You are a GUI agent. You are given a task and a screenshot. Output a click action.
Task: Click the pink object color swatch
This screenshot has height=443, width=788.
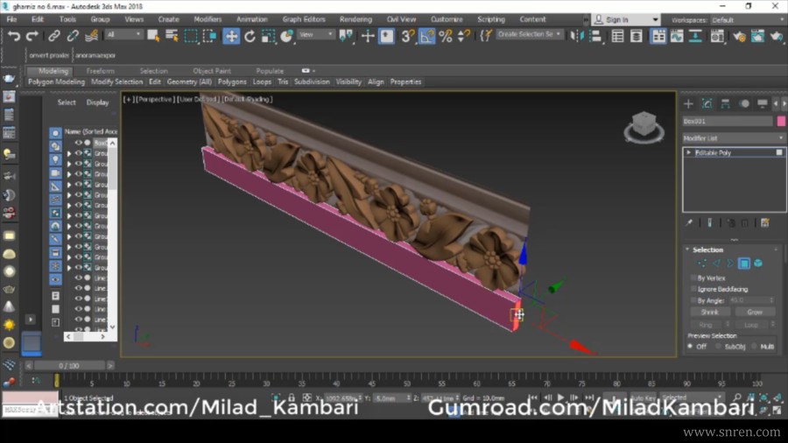coord(781,121)
